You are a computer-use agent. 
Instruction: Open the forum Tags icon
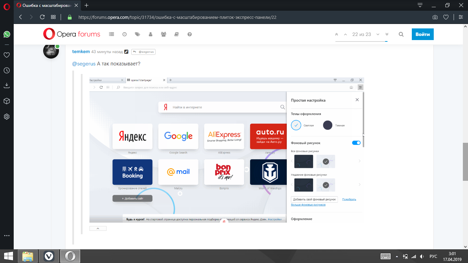pos(137,34)
